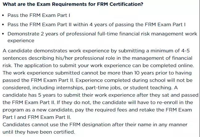Viewport: 200px width, 137px height.
Task: Click the words "until they have been certified"
Action: pyautogui.click(x=39, y=132)
